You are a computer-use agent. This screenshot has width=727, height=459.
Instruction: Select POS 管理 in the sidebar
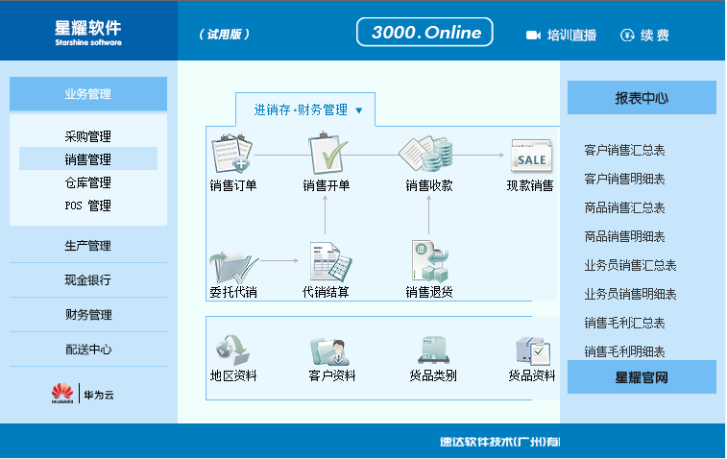tap(88, 205)
